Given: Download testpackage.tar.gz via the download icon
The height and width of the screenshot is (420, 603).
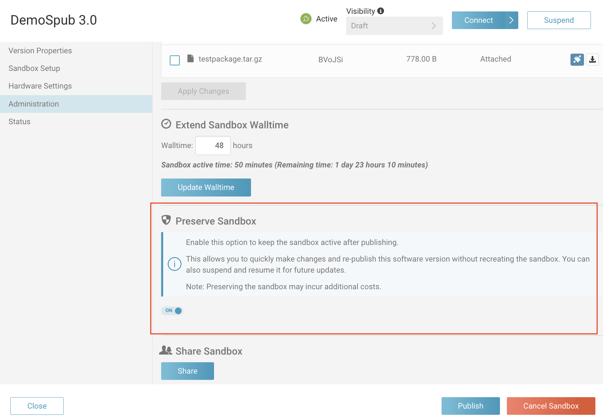Looking at the screenshot, I should [593, 60].
